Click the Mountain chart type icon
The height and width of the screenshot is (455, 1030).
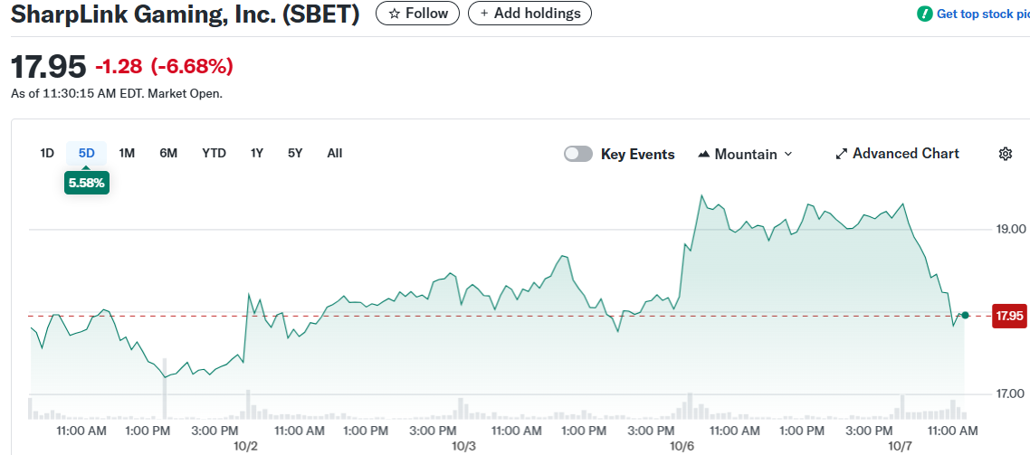pos(704,155)
